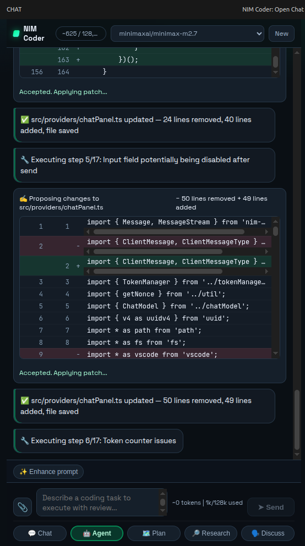305x546 pixels.
Task: Click horizontal scrollbar under added line 2
Action: click(158, 271)
